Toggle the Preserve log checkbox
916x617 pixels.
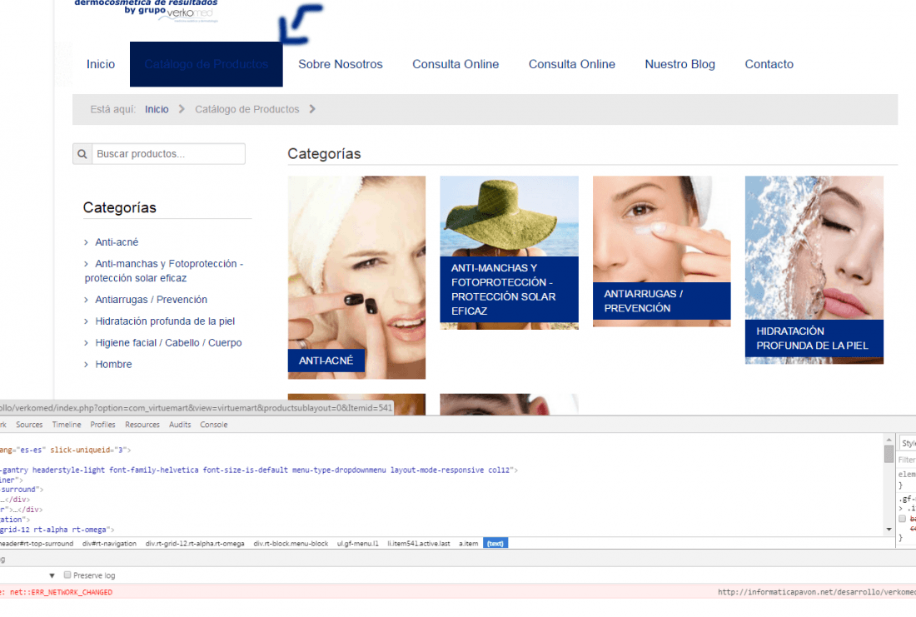67,575
